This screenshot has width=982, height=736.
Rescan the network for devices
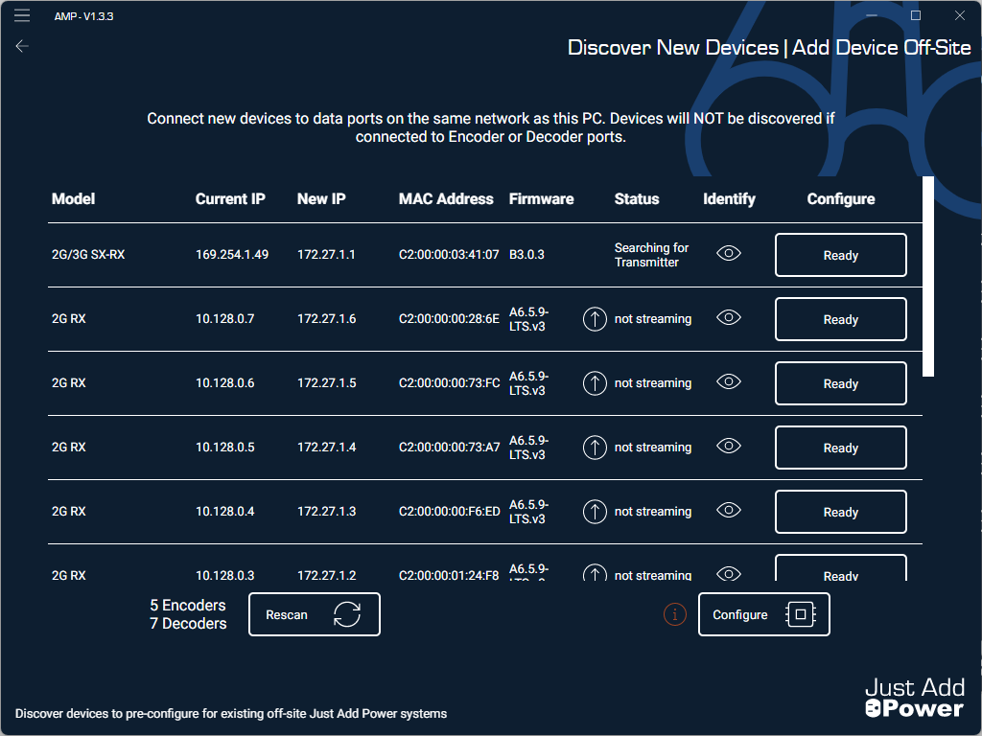[x=315, y=614]
